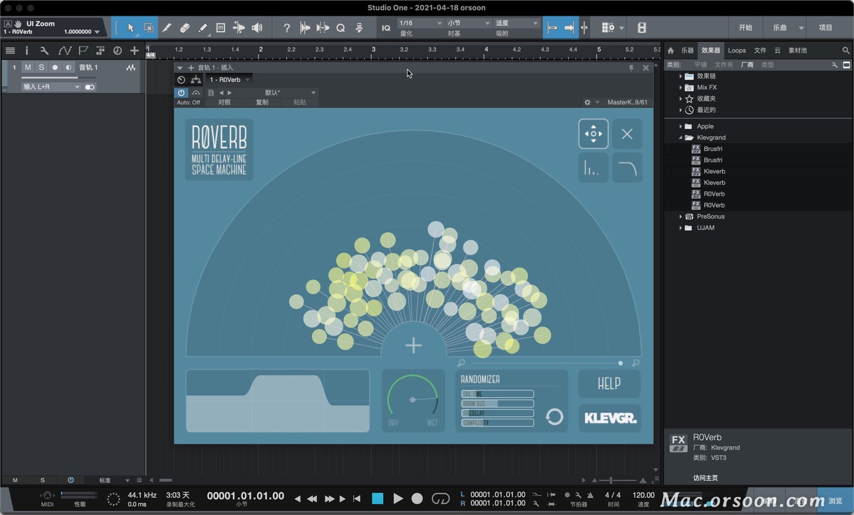Click 访问主页 link

click(x=705, y=478)
